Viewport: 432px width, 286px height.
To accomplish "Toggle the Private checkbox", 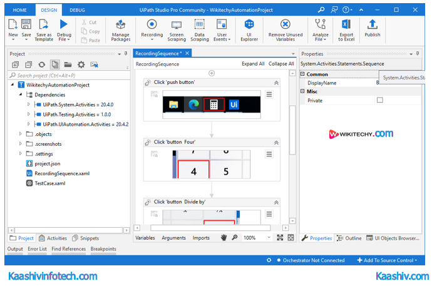I will pyautogui.click(x=379, y=100).
